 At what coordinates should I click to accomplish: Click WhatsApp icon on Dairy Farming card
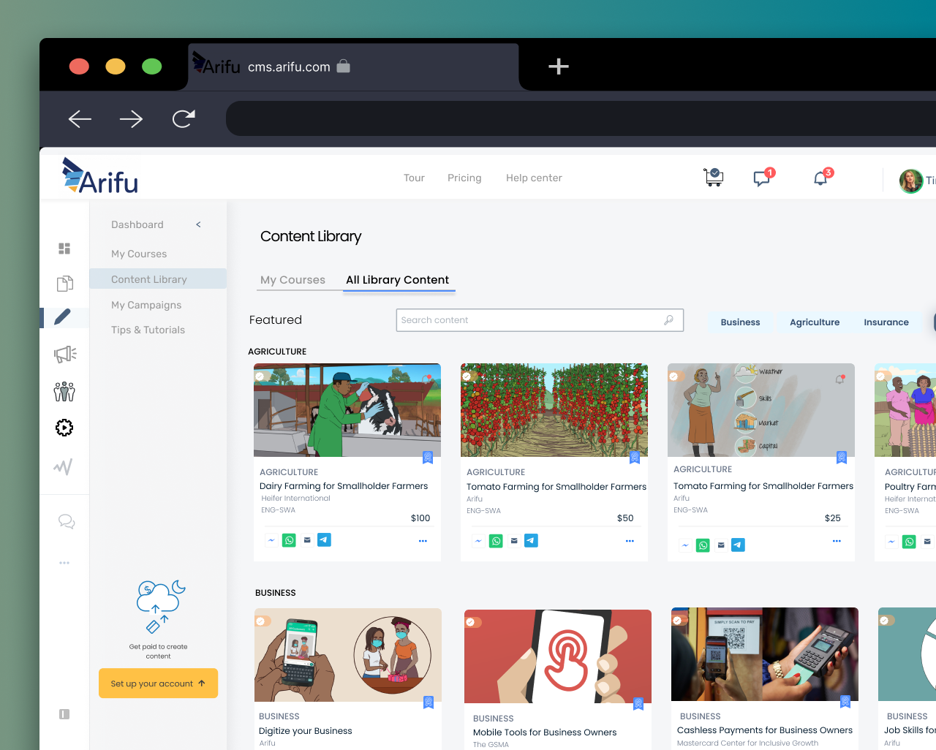pos(290,540)
